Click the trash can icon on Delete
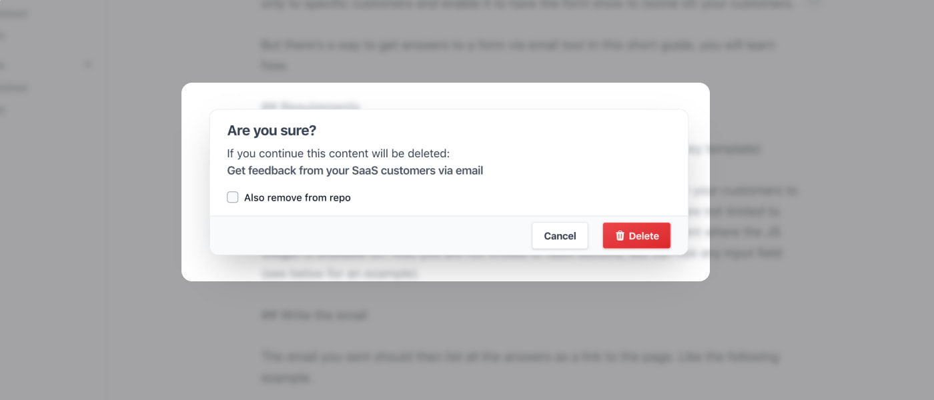934x400 pixels. 620,236
